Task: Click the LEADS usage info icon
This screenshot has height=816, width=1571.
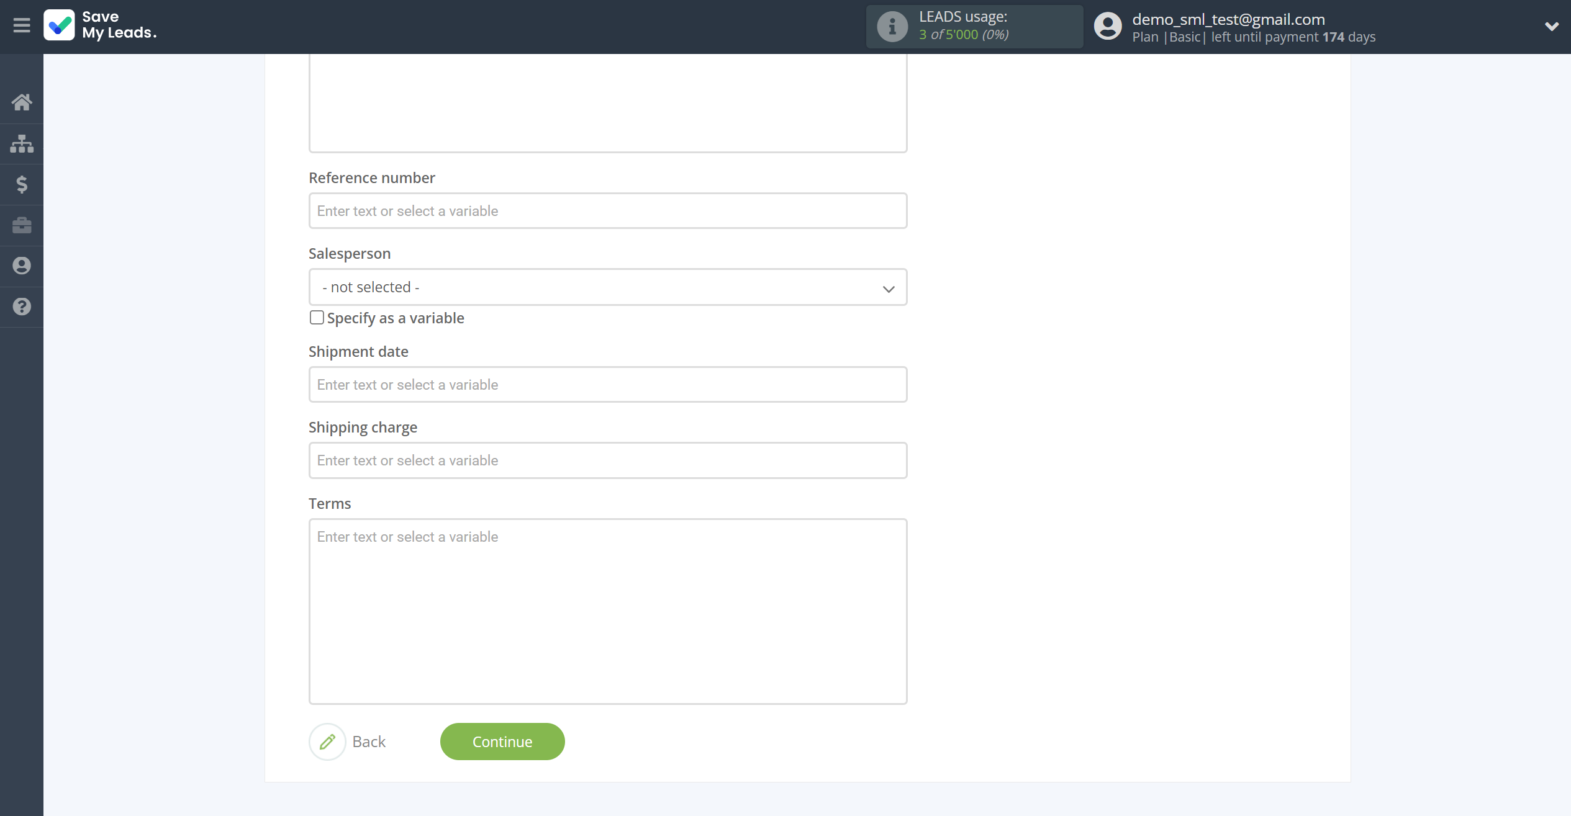Action: click(x=892, y=27)
